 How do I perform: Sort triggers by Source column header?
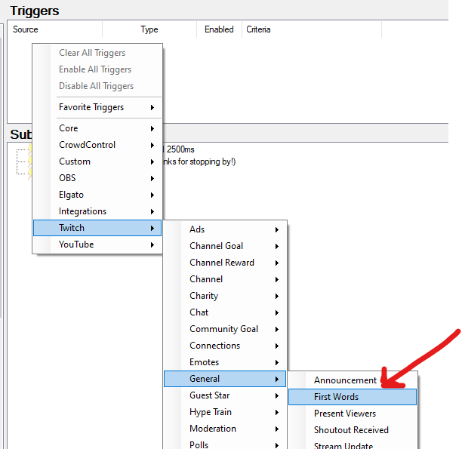click(26, 29)
